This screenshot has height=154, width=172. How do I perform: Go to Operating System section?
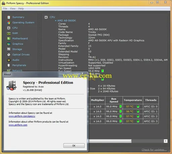23,23
